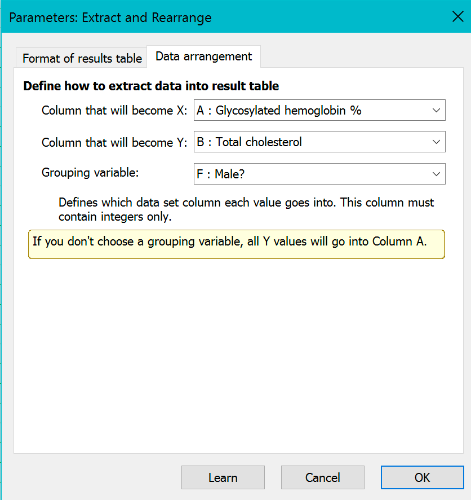Screen dimensions: 471x500
Task: Expand the Y column dropdown arrow
Action: click(436, 142)
